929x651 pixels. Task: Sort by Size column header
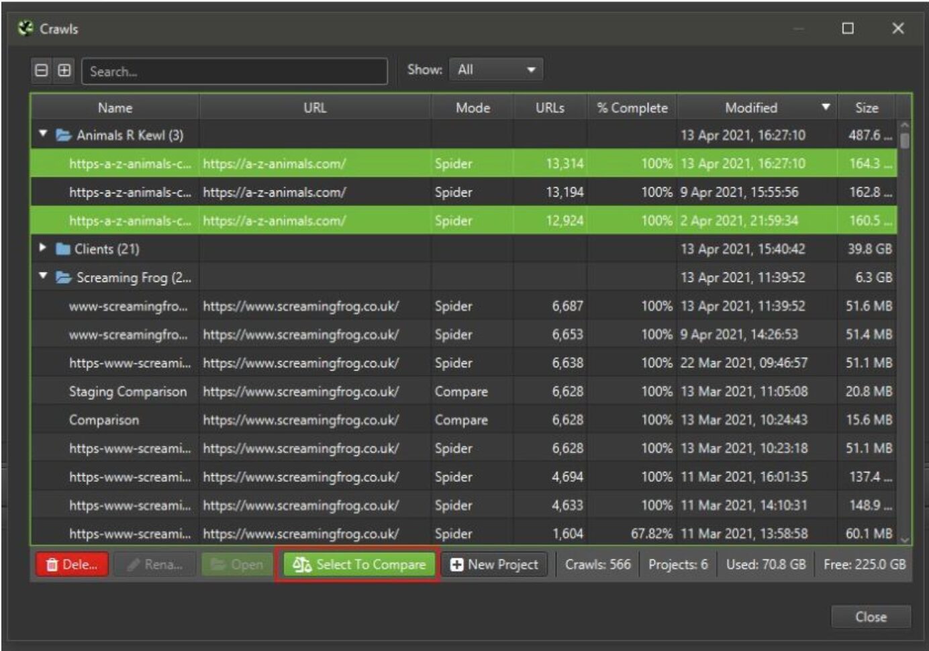(867, 107)
